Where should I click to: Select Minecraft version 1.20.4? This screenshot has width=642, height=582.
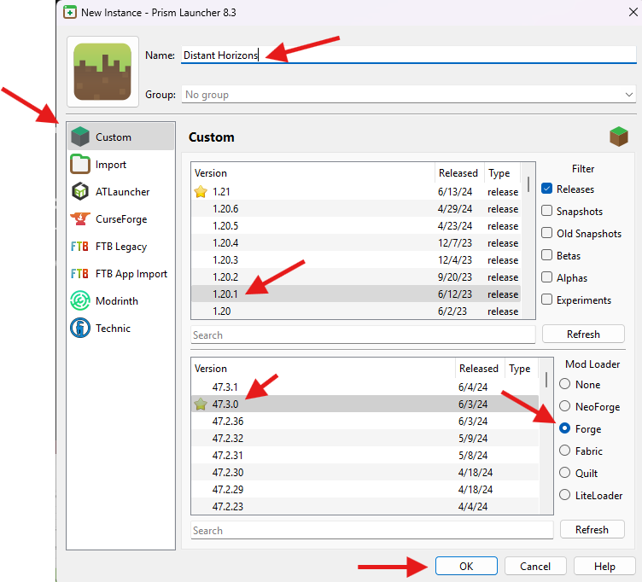[356, 242]
